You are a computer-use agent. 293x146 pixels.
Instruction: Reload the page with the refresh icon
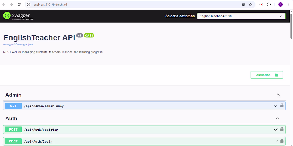[19, 5]
